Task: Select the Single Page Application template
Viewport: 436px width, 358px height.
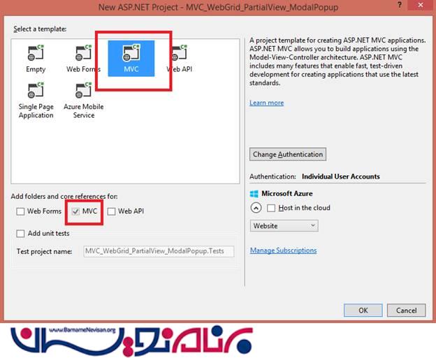Action: (36, 100)
